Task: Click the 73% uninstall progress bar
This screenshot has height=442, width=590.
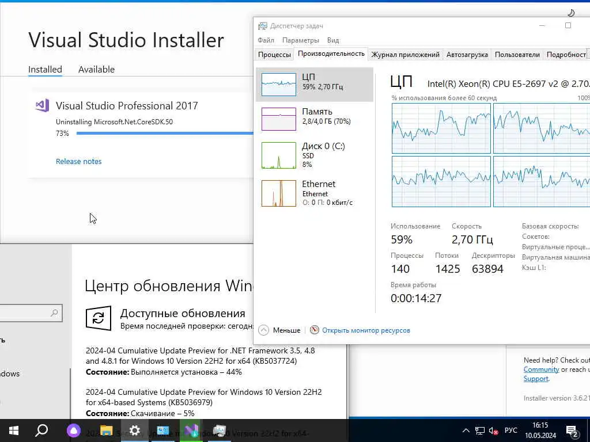Action: tap(165, 133)
